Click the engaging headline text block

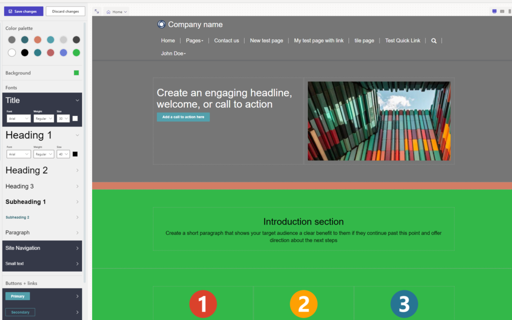point(224,98)
